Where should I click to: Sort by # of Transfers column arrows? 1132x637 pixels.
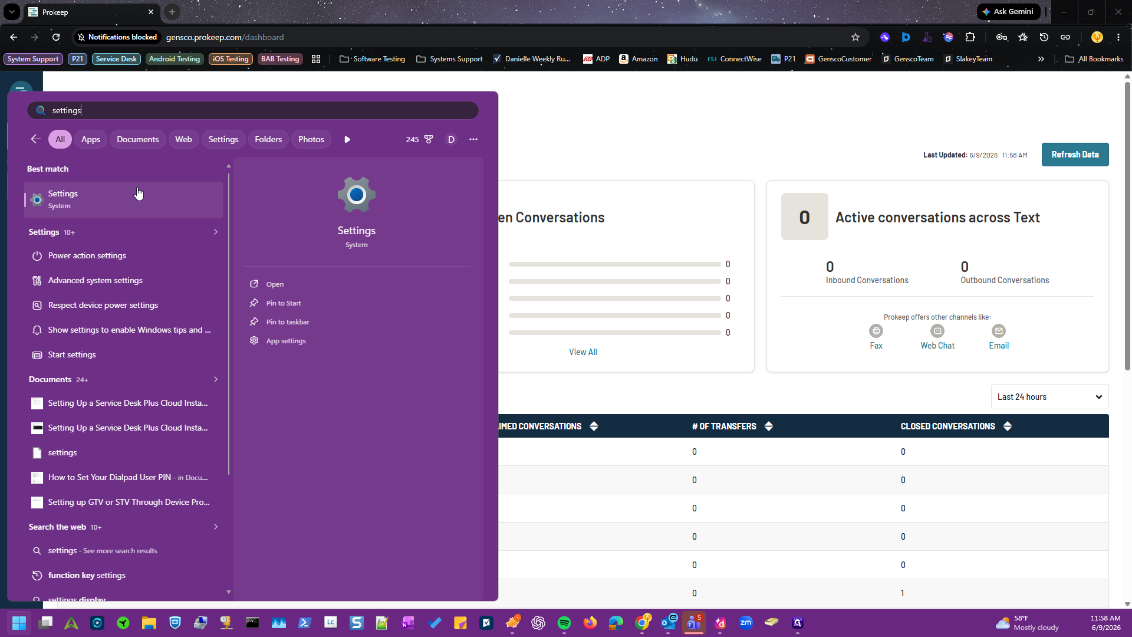tap(769, 426)
